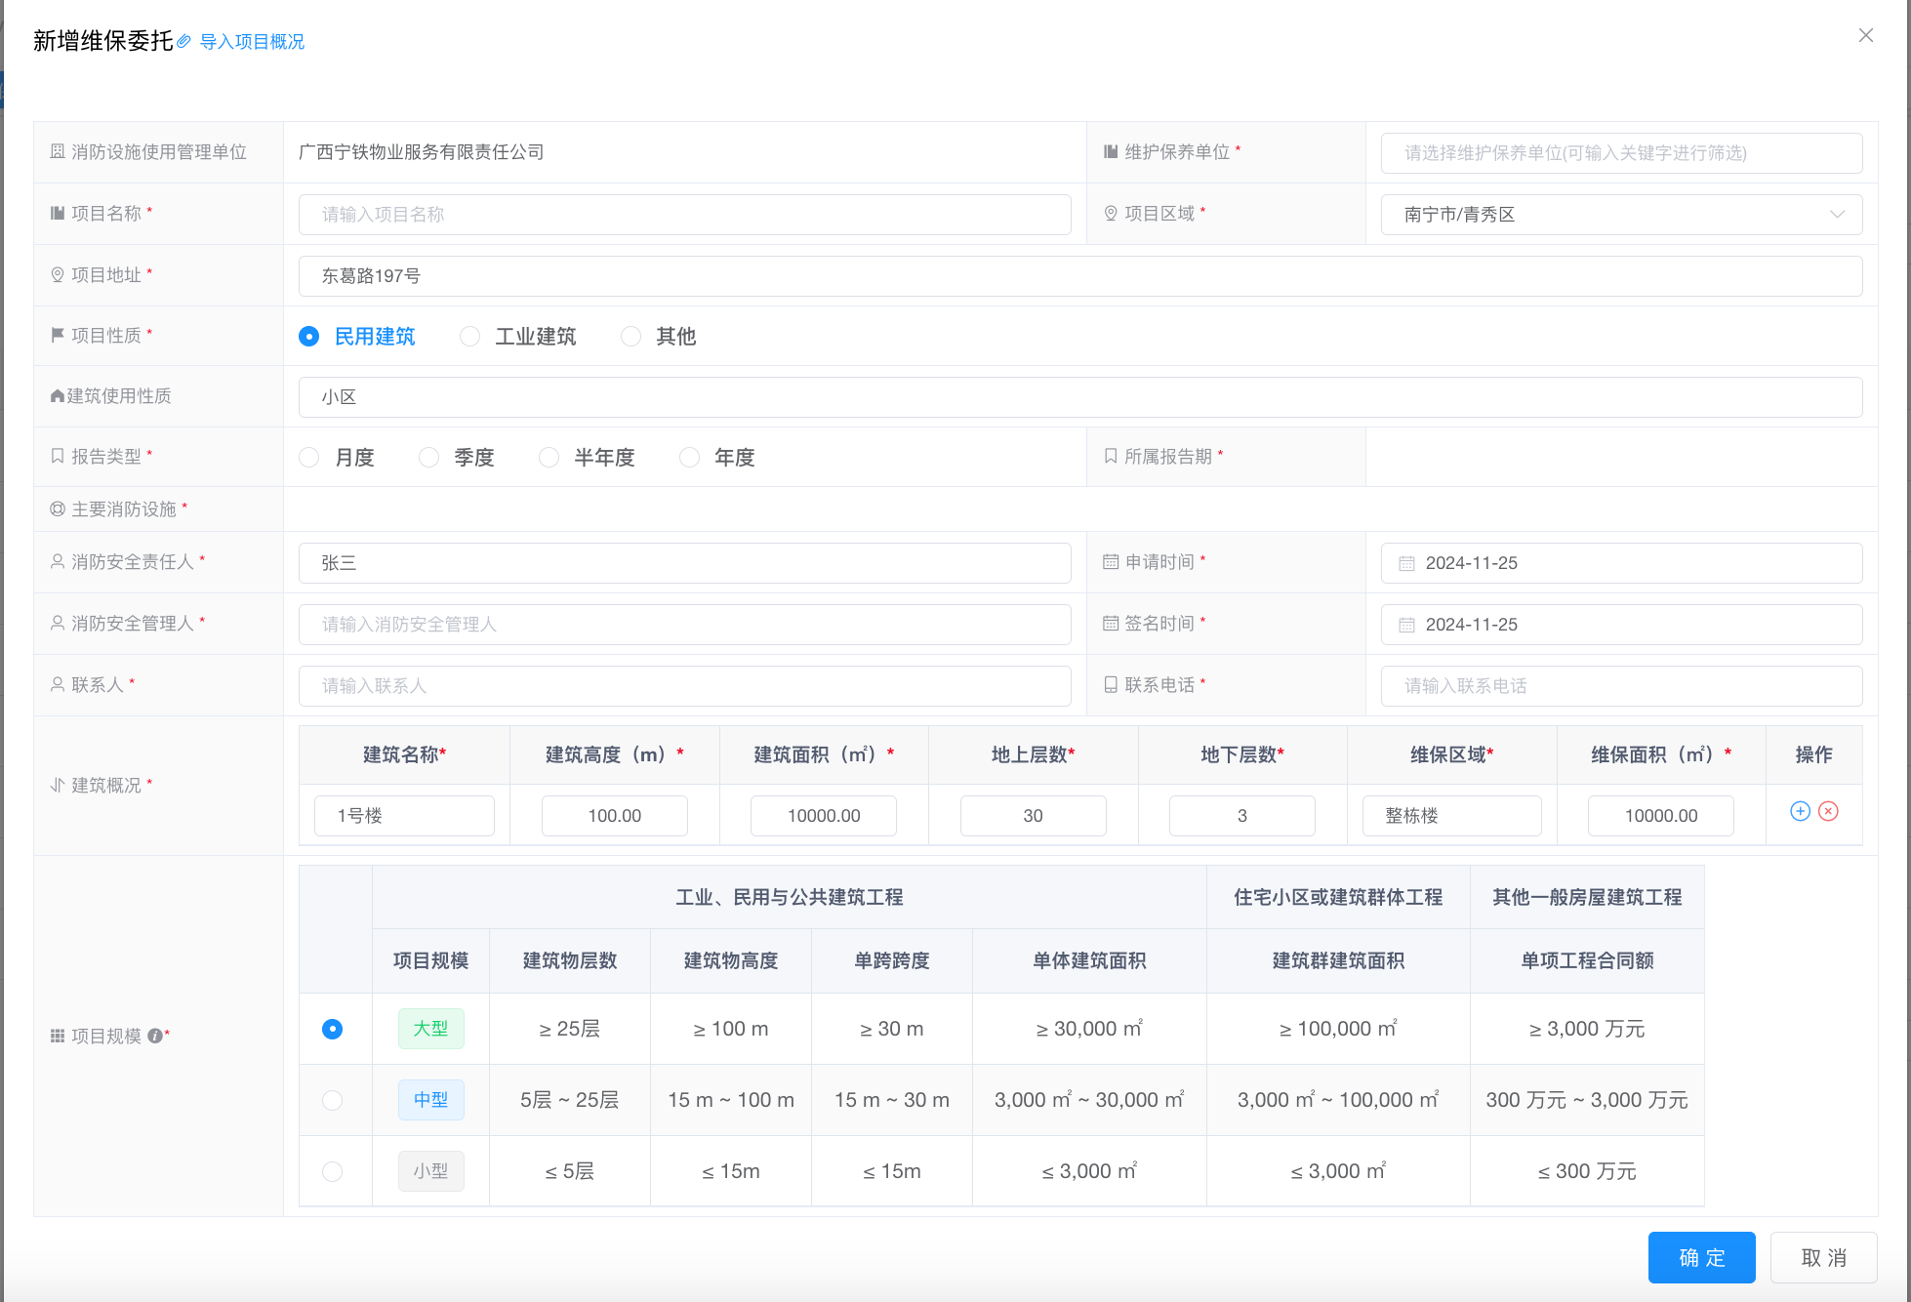Click the 维保区域 field showing 整栋楼
Viewport: 1911px width, 1302px height.
(1451, 816)
